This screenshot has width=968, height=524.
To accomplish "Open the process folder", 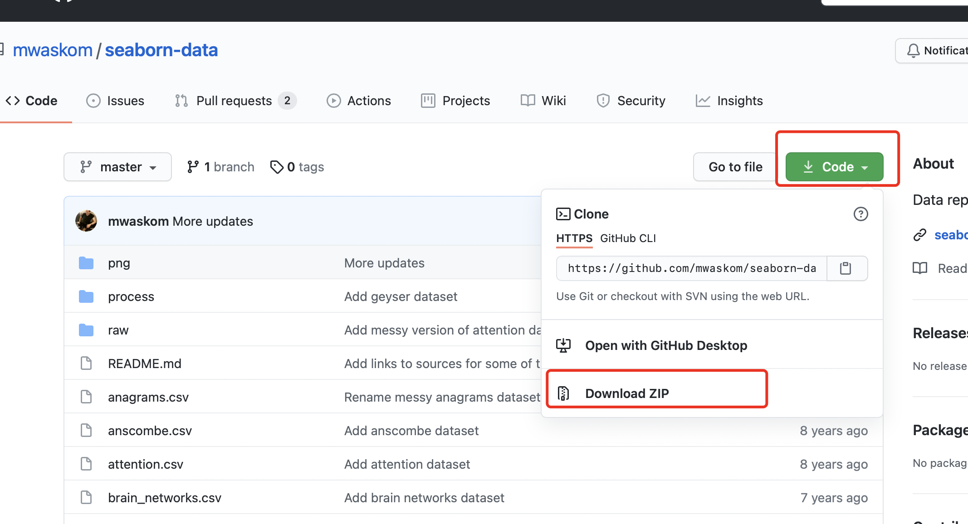I will coord(131,296).
